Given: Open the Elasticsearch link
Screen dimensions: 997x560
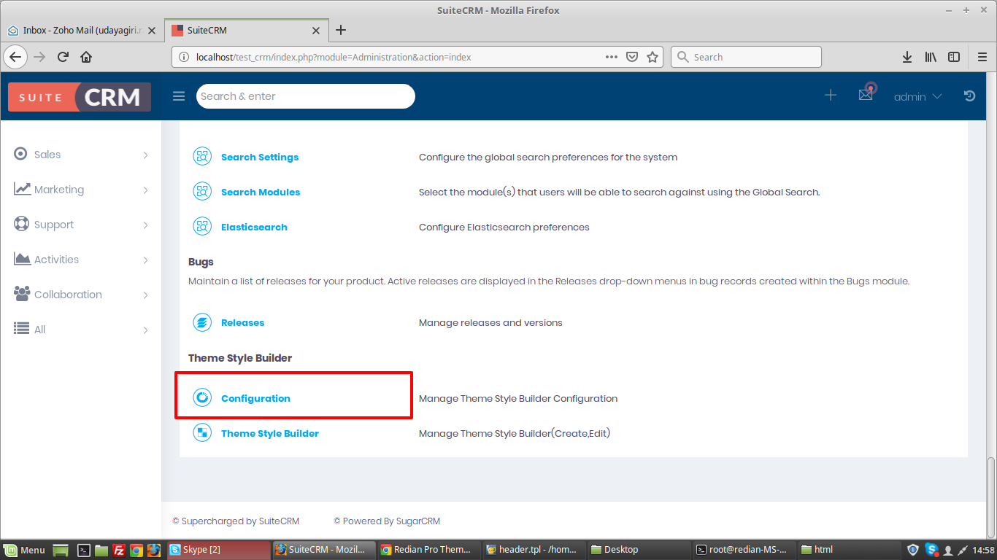Looking at the screenshot, I should click(x=254, y=227).
